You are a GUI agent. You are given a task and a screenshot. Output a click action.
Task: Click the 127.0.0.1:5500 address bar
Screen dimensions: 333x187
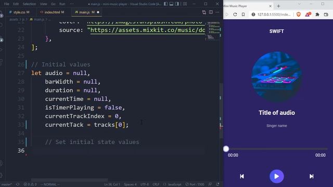click(x=274, y=15)
